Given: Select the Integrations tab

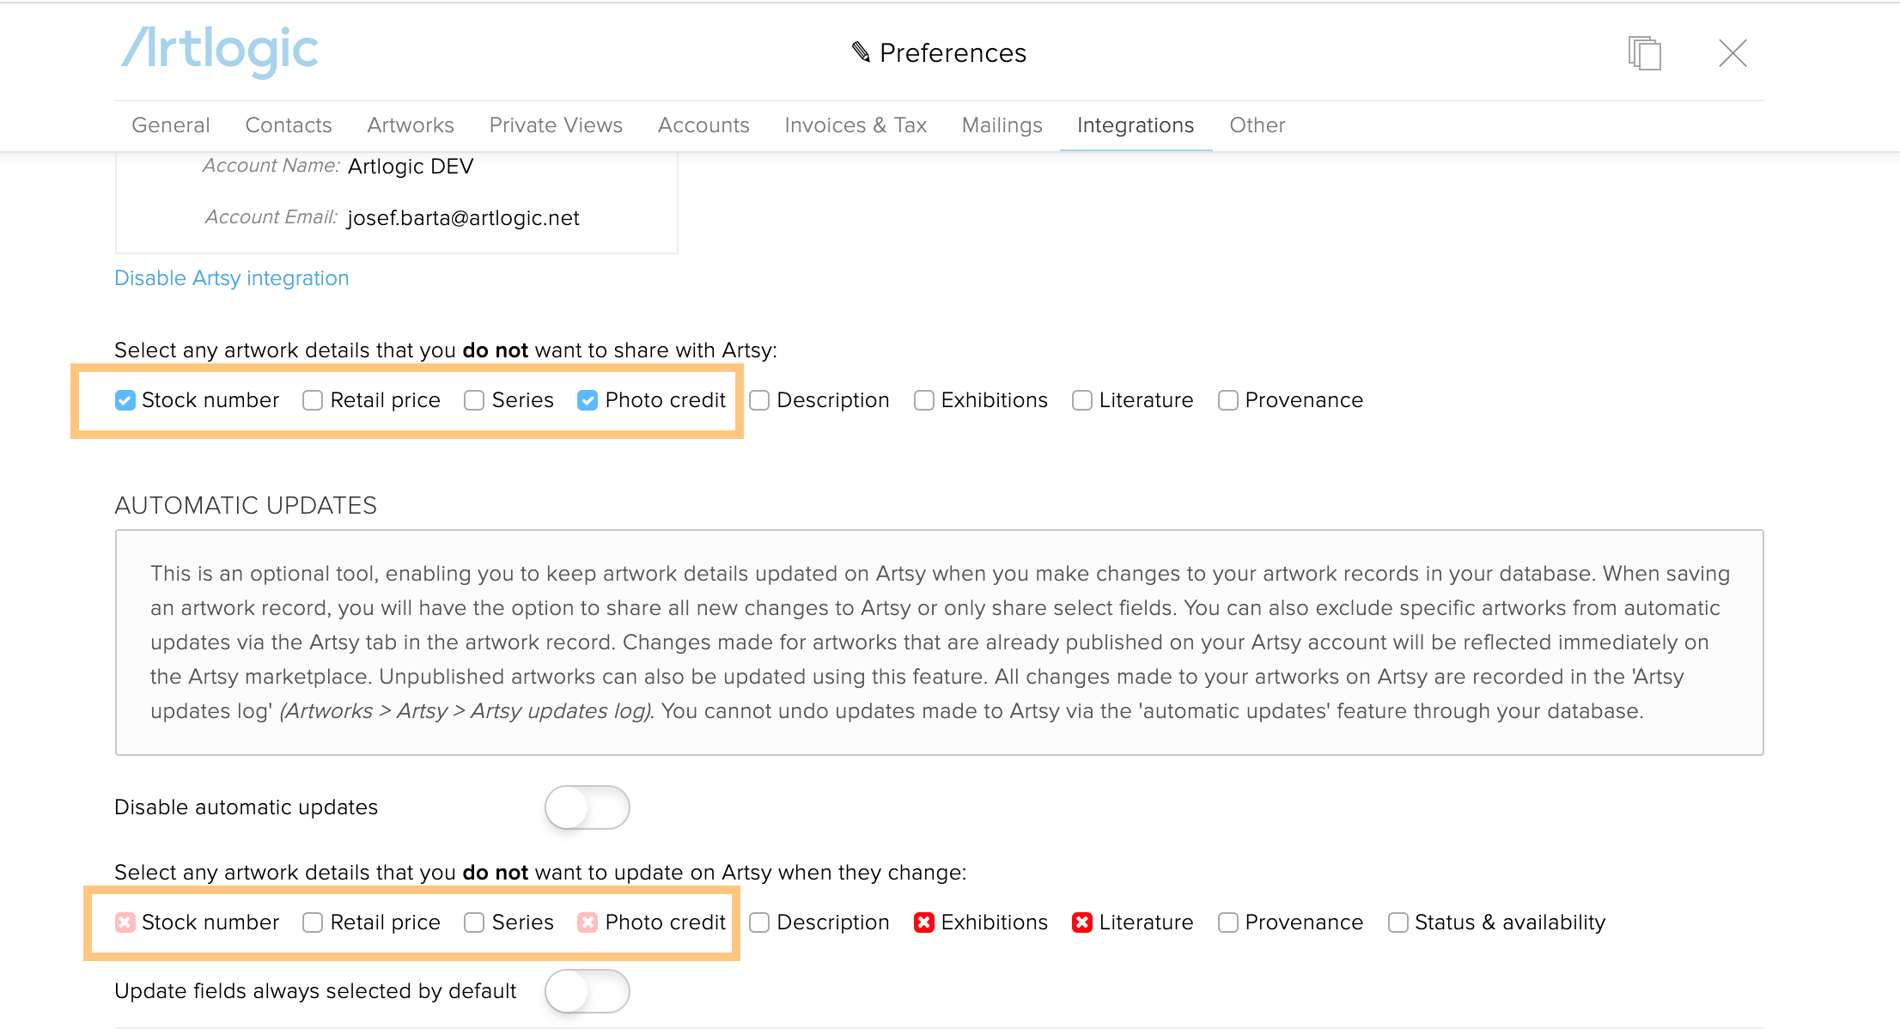Looking at the screenshot, I should [1136, 125].
